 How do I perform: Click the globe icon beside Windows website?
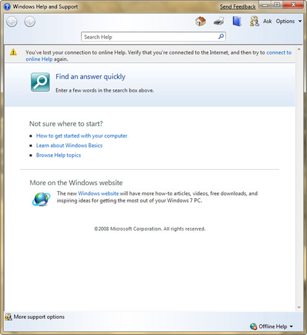pos(42,199)
